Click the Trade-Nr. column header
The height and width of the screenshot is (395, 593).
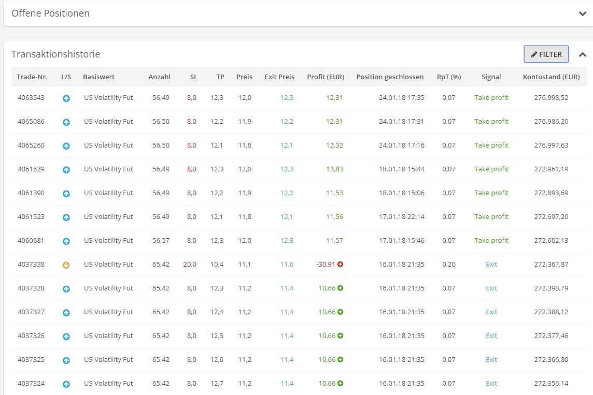[x=32, y=77]
